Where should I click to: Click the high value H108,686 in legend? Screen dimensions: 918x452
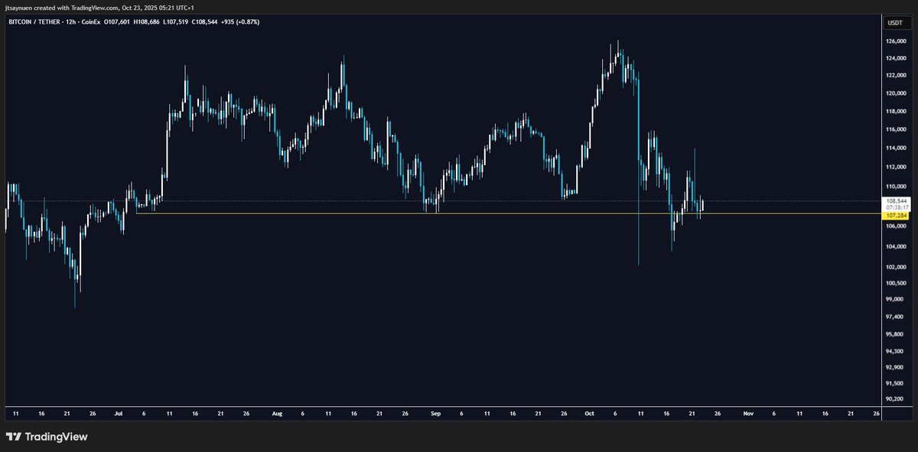pos(147,22)
